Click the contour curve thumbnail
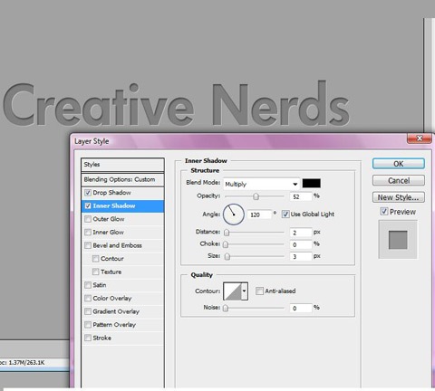Image resolution: width=435 pixels, height=391 pixels. 232,291
